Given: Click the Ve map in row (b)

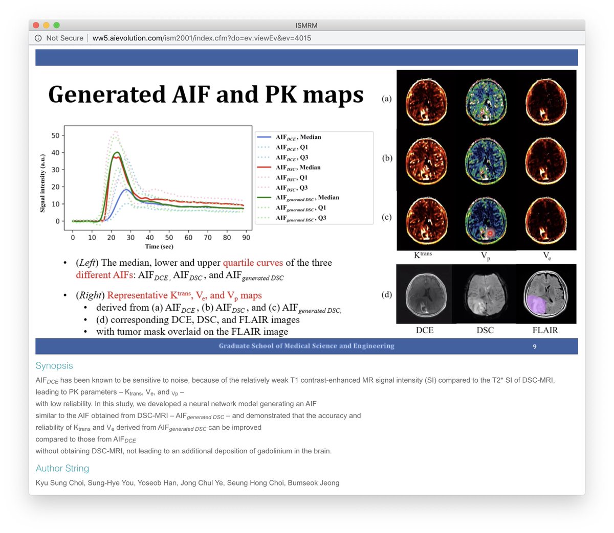Looking at the screenshot, I should pyautogui.click(x=546, y=160).
